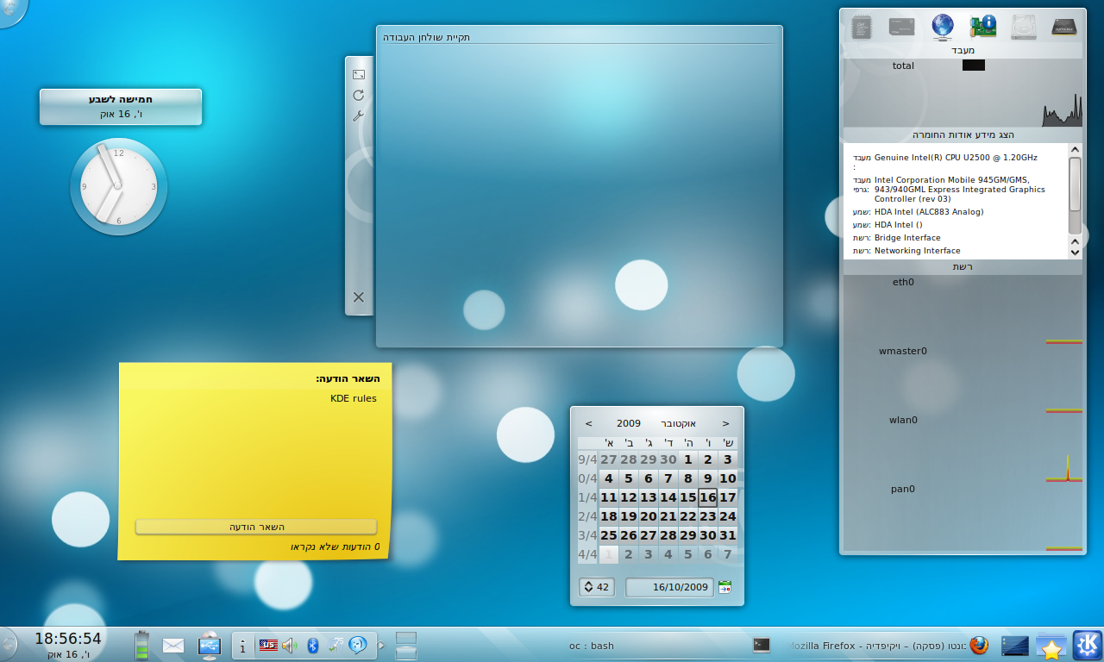
Task: Switch keyboard layout via the US flag icon
Action: [269, 645]
